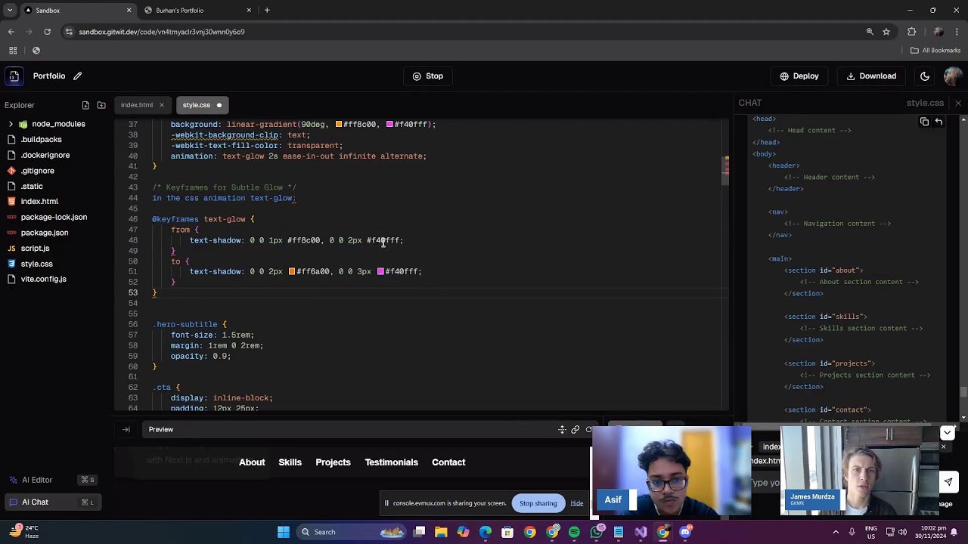Image resolution: width=968 pixels, height=544 pixels.
Task: Open vite.config.js in the Explorer
Action: tap(43, 279)
